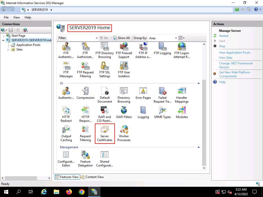Click View Application Pools link

point(234,53)
